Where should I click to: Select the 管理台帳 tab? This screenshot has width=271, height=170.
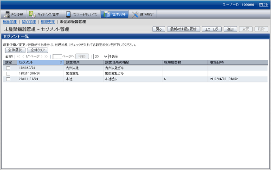(x=115, y=14)
